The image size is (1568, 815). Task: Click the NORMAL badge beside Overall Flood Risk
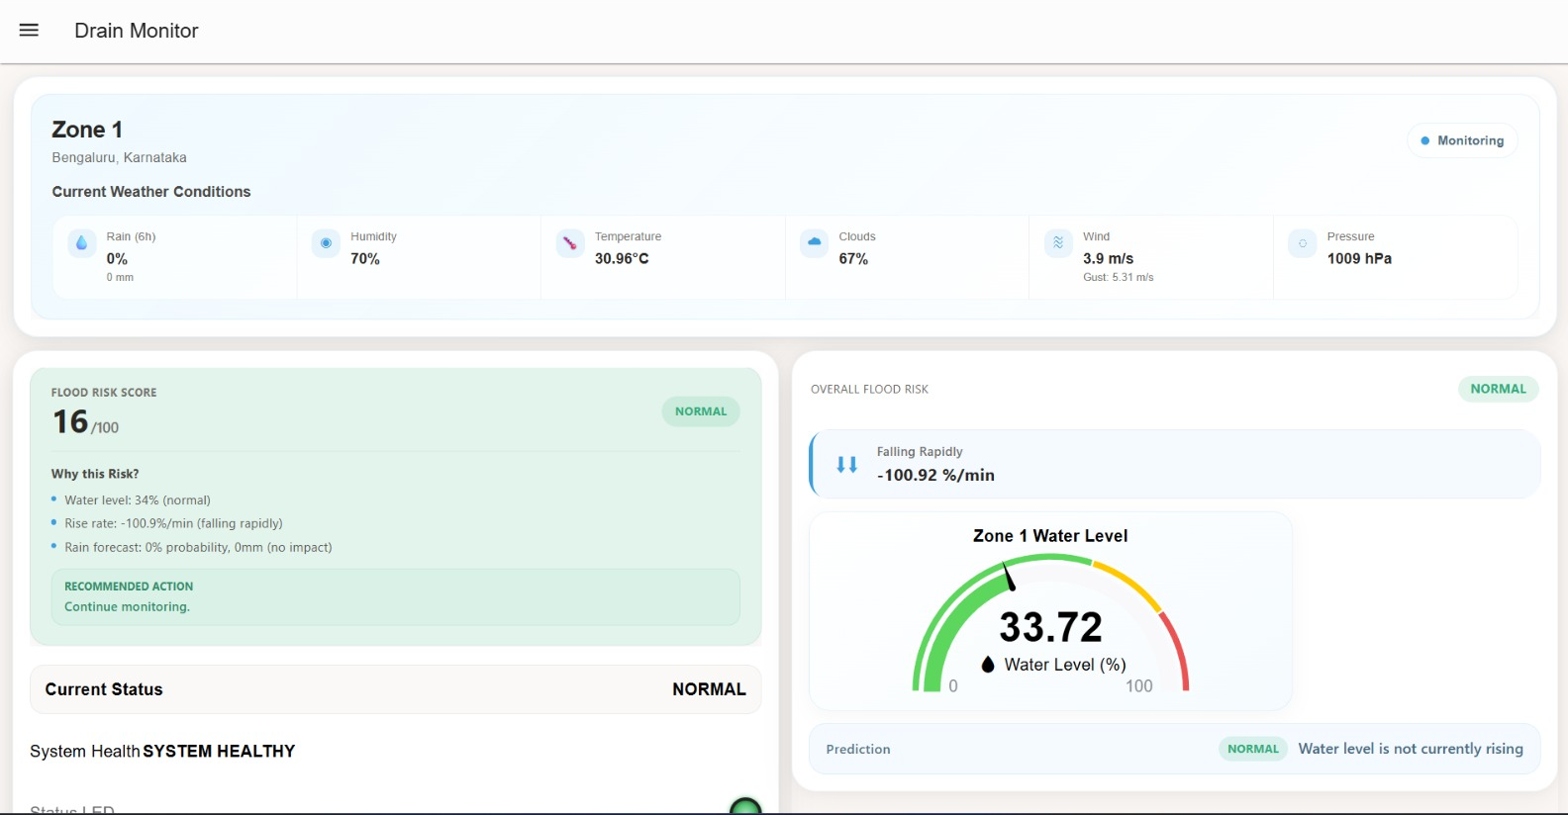click(x=1499, y=389)
